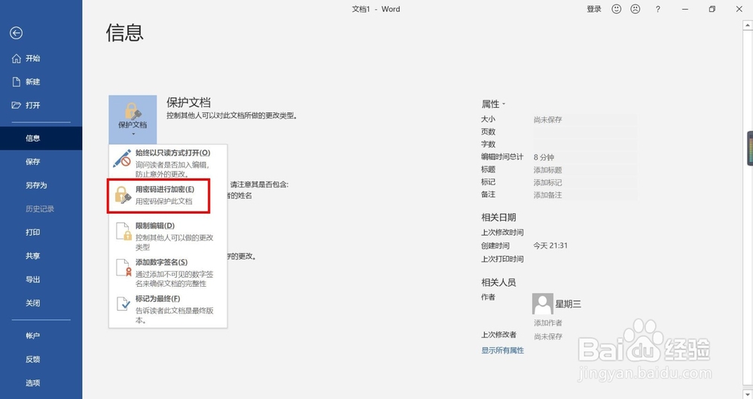Select 始终以只读方式打开 option
The width and height of the screenshot is (753, 399).
coord(168,163)
